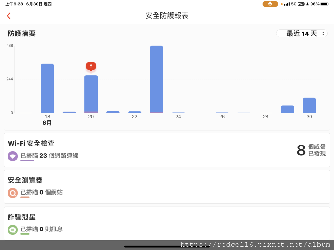The width and height of the screenshot is (334, 250).
Task: Tap the red 8 threat marker bubble
Action: pos(91,66)
